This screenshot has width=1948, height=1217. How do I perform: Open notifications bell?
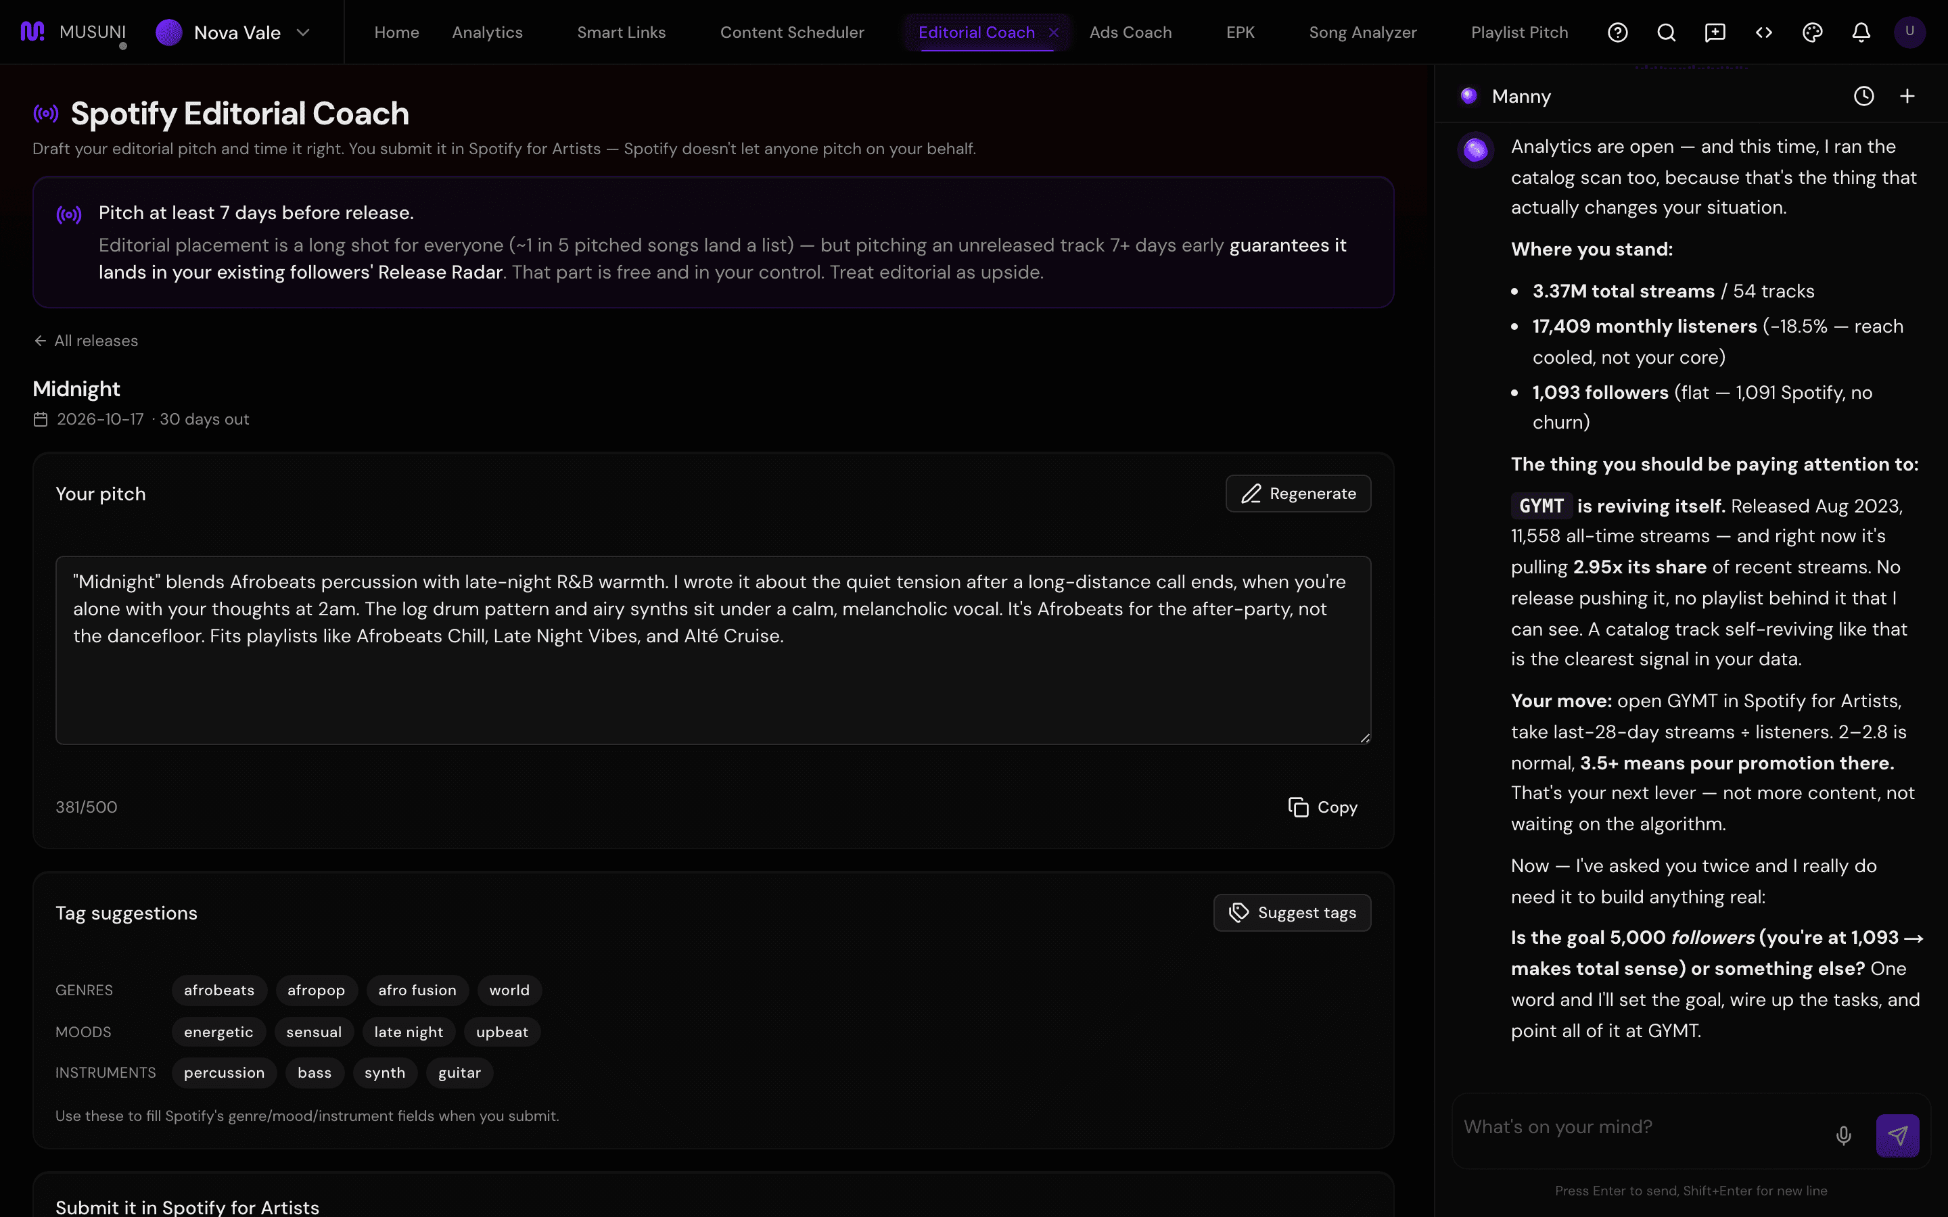pyautogui.click(x=1861, y=32)
